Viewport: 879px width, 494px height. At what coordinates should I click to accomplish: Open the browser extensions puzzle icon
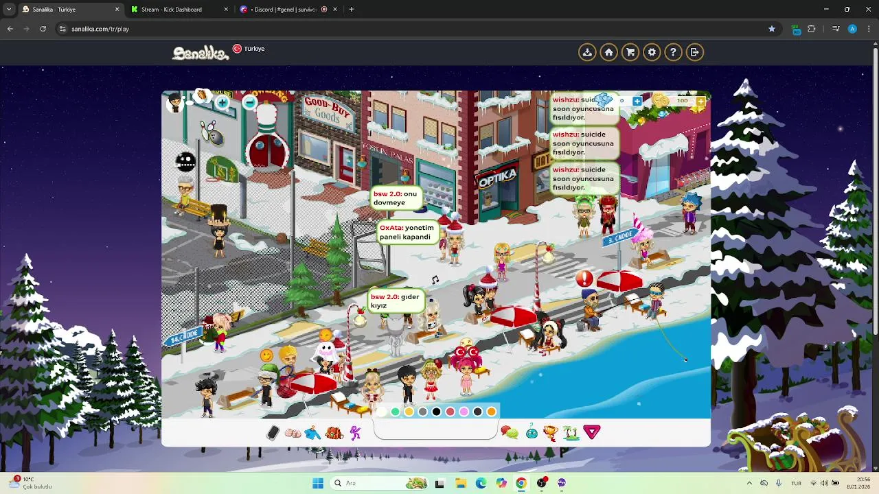point(812,29)
